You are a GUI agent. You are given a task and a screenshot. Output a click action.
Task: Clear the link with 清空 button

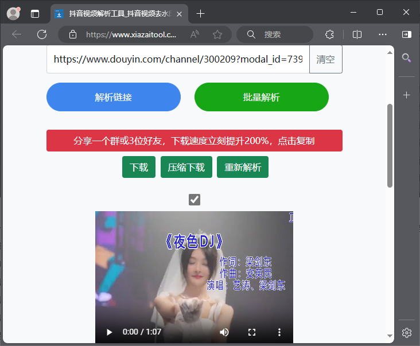click(326, 59)
